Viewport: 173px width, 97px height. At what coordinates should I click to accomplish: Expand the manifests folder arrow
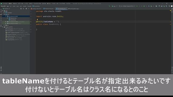[x=4, y=13]
